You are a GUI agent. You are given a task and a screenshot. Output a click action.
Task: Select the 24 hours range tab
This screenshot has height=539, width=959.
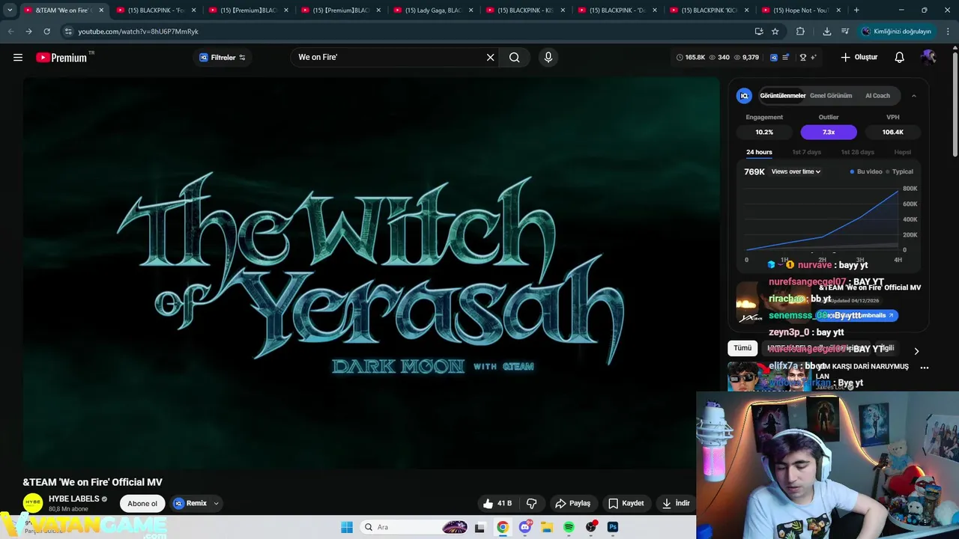coord(759,152)
